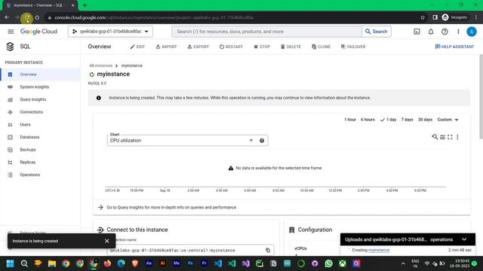Click the chart reset zoom icon

point(435,137)
